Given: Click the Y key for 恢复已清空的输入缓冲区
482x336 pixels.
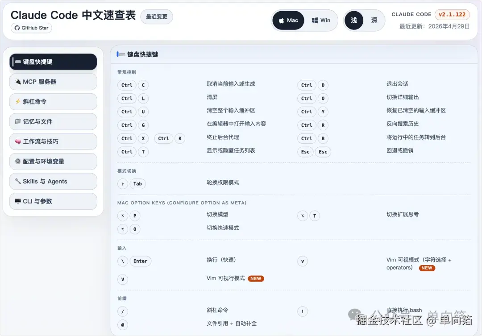Looking at the screenshot, I should click(323, 112).
